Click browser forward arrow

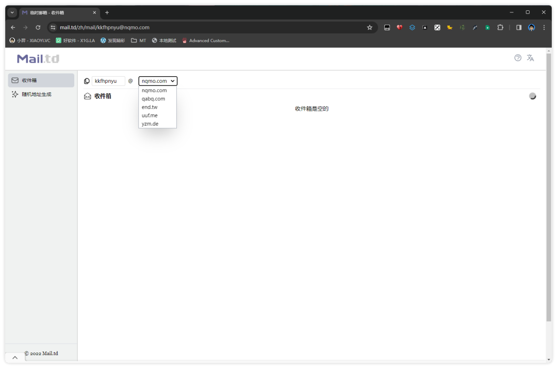pos(25,27)
